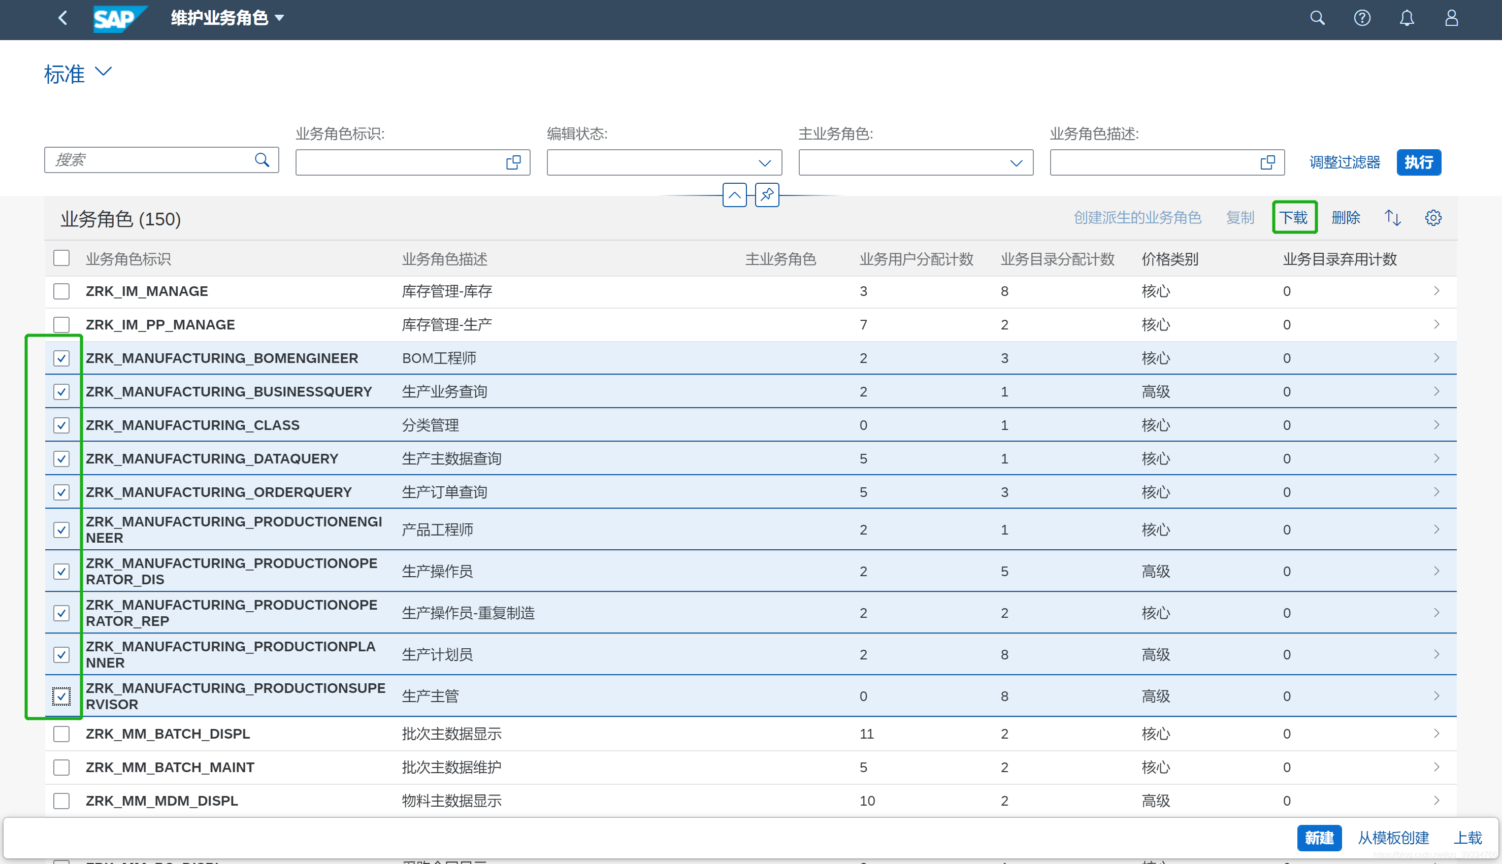Open notifications bell icon

click(x=1407, y=18)
